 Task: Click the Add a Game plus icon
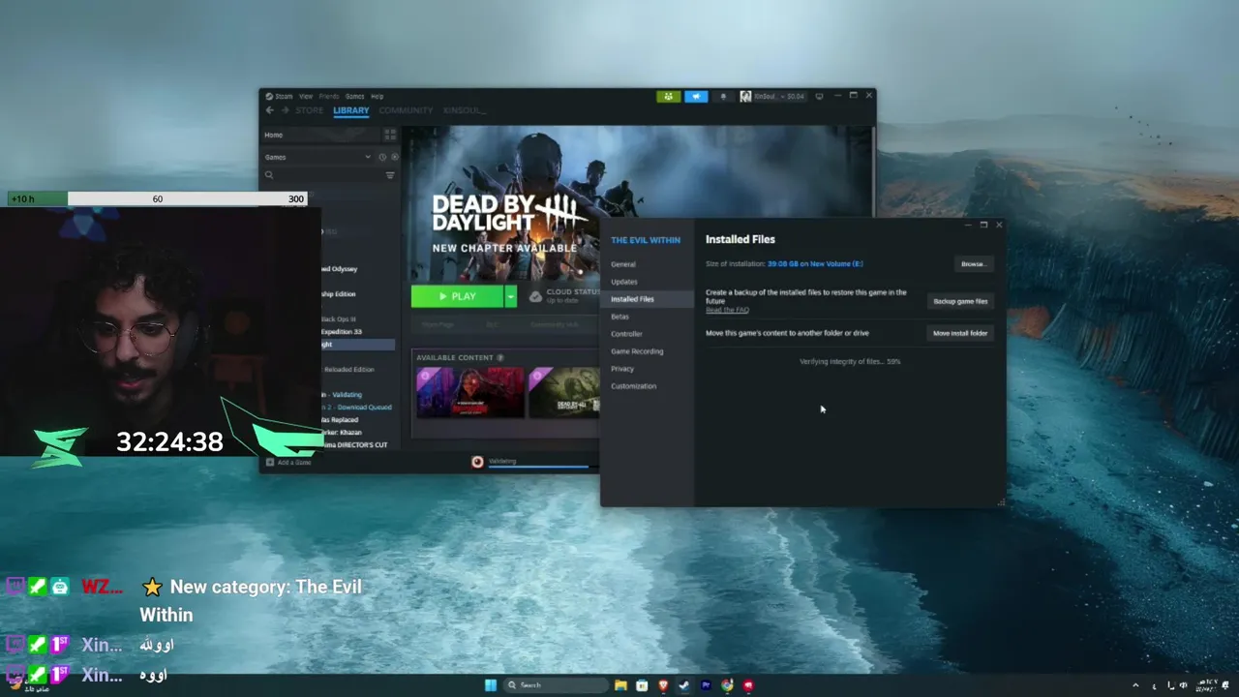click(x=270, y=462)
